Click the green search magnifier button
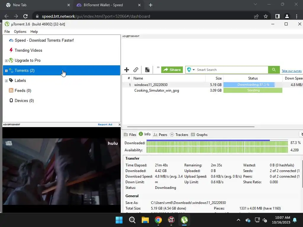The width and height of the screenshot is (303, 227). (274, 70)
